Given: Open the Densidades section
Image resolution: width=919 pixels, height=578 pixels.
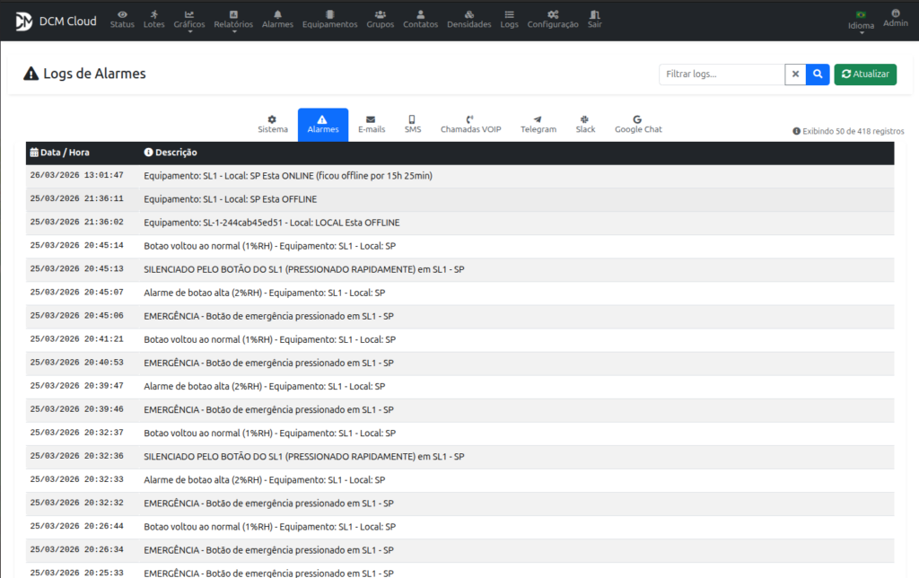Looking at the screenshot, I should (x=468, y=19).
